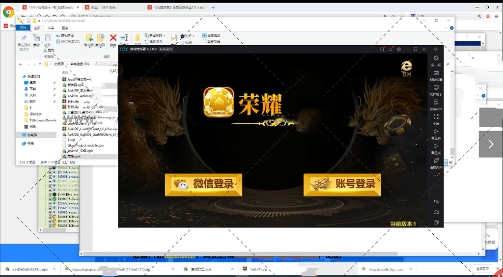
Task: Toggle checkbox of the green-icon process row
Action: 50,199
